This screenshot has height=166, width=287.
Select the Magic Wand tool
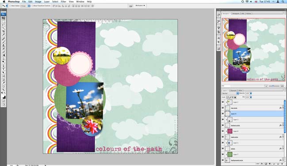[4, 28]
